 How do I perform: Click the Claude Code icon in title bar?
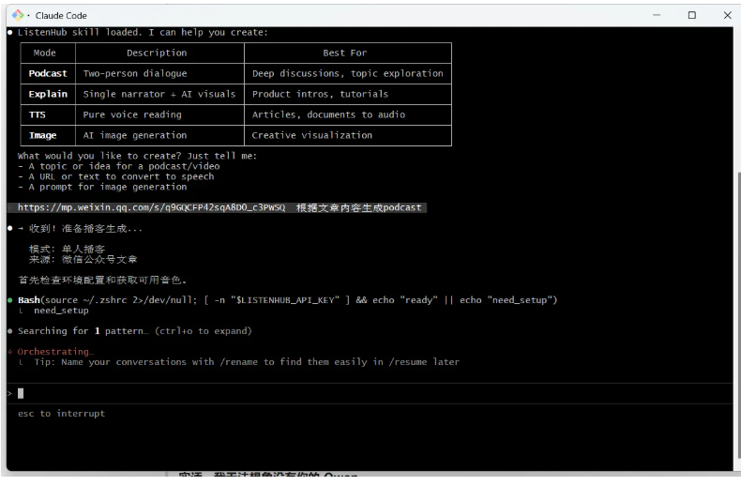(x=16, y=15)
